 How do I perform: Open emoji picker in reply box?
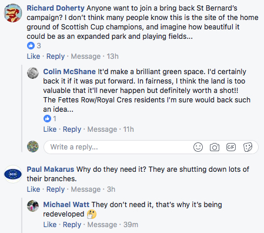click(x=198, y=147)
